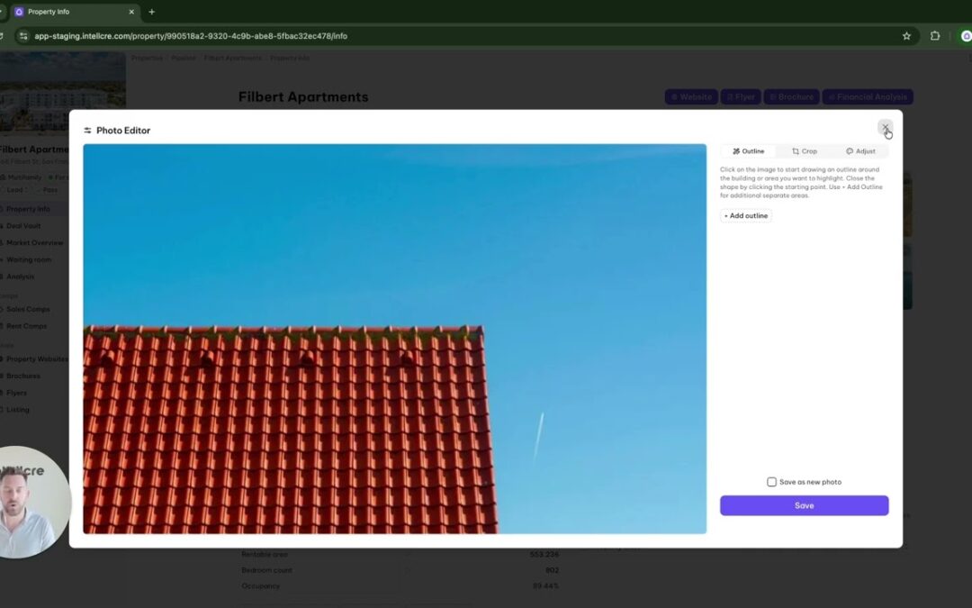Open the Flyer button behind the dialog
The image size is (972, 608).
(741, 96)
